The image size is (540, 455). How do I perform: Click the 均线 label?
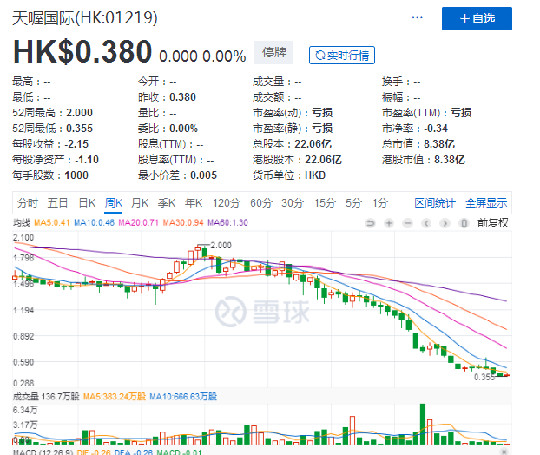[22, 222]
